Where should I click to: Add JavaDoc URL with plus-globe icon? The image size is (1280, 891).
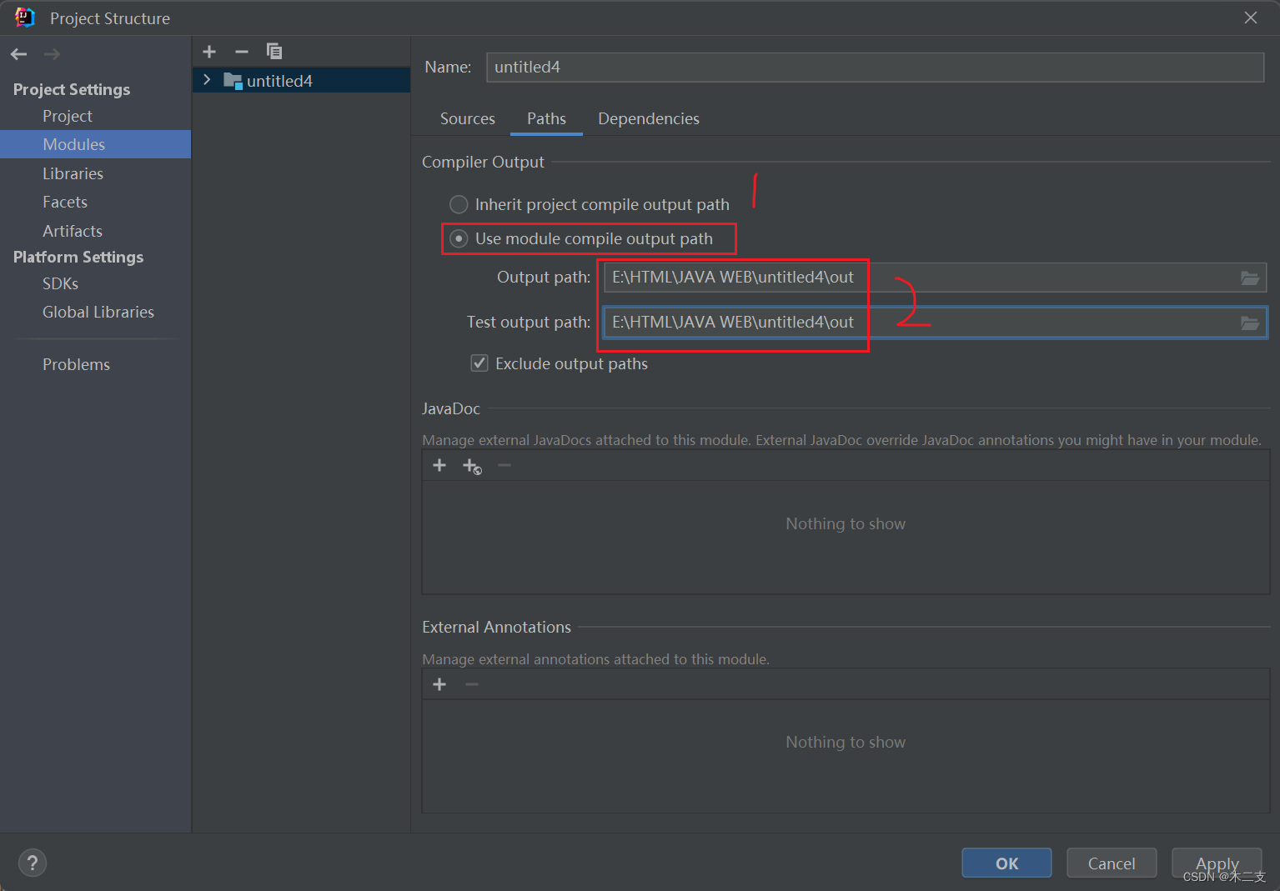pyautogui.click(x=472, y=466)
